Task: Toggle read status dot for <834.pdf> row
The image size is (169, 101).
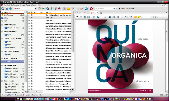Action: pyautogui.click(x=29, y=21)
